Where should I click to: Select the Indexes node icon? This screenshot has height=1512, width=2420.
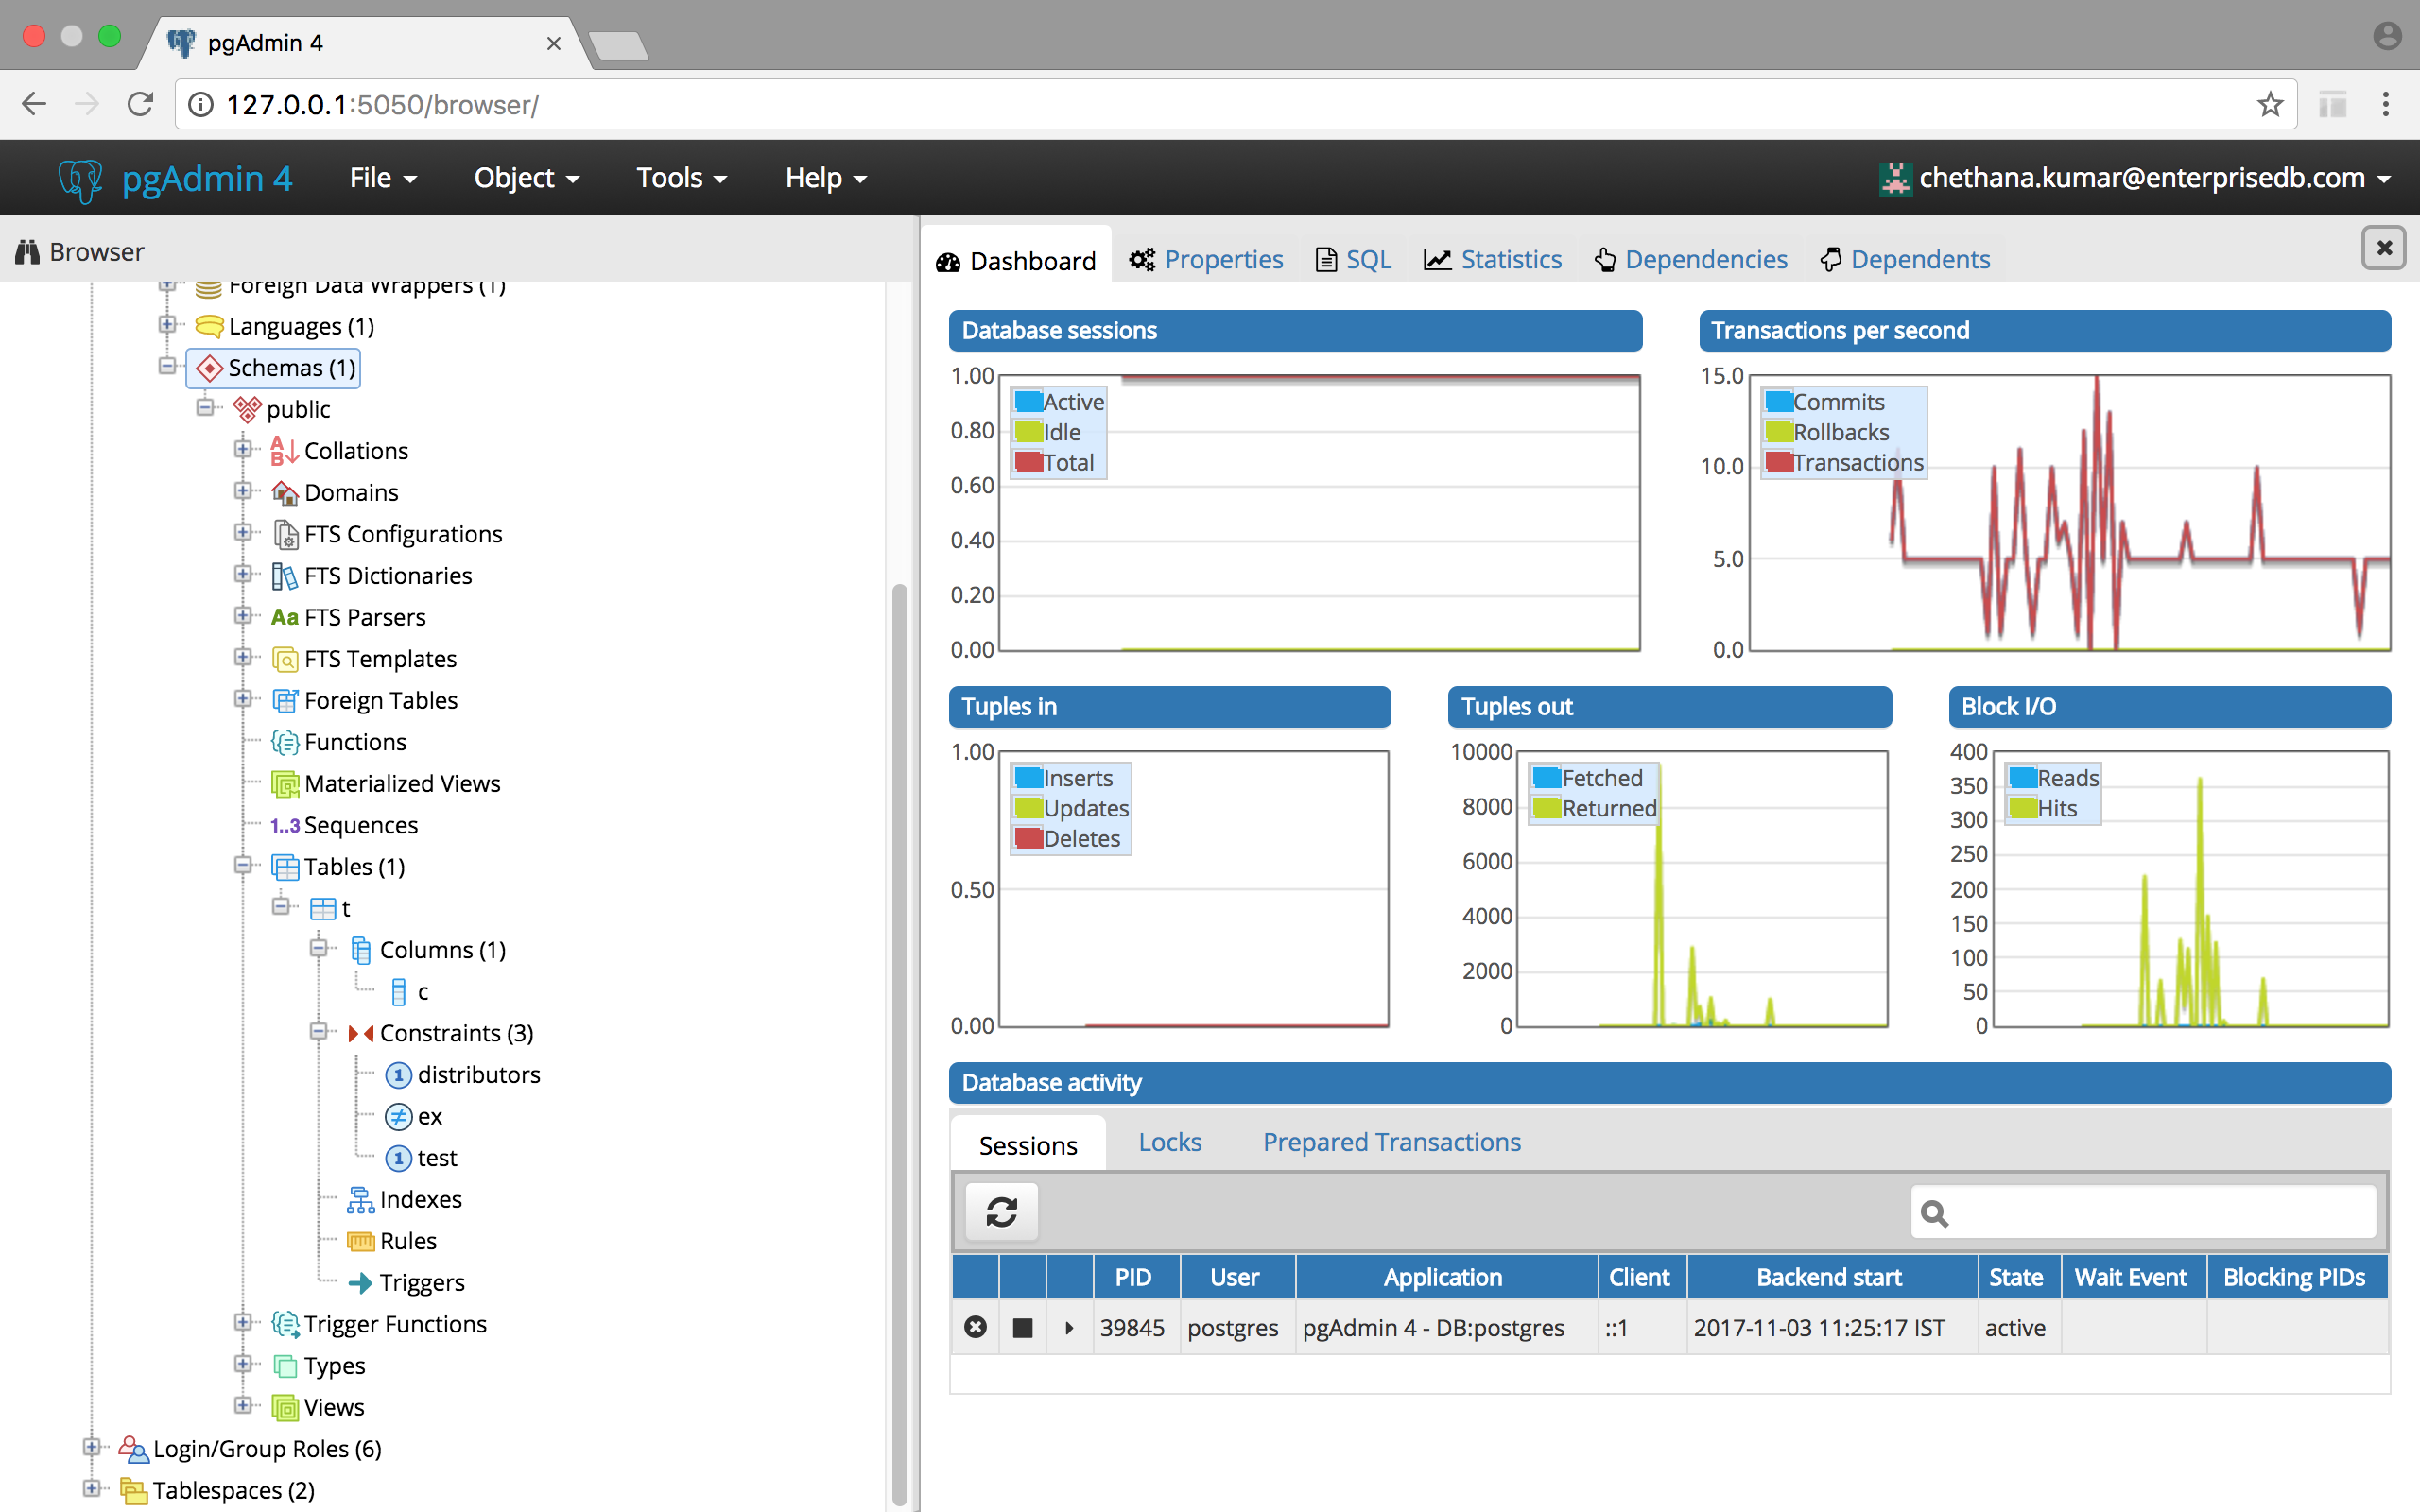point(360,1200)
